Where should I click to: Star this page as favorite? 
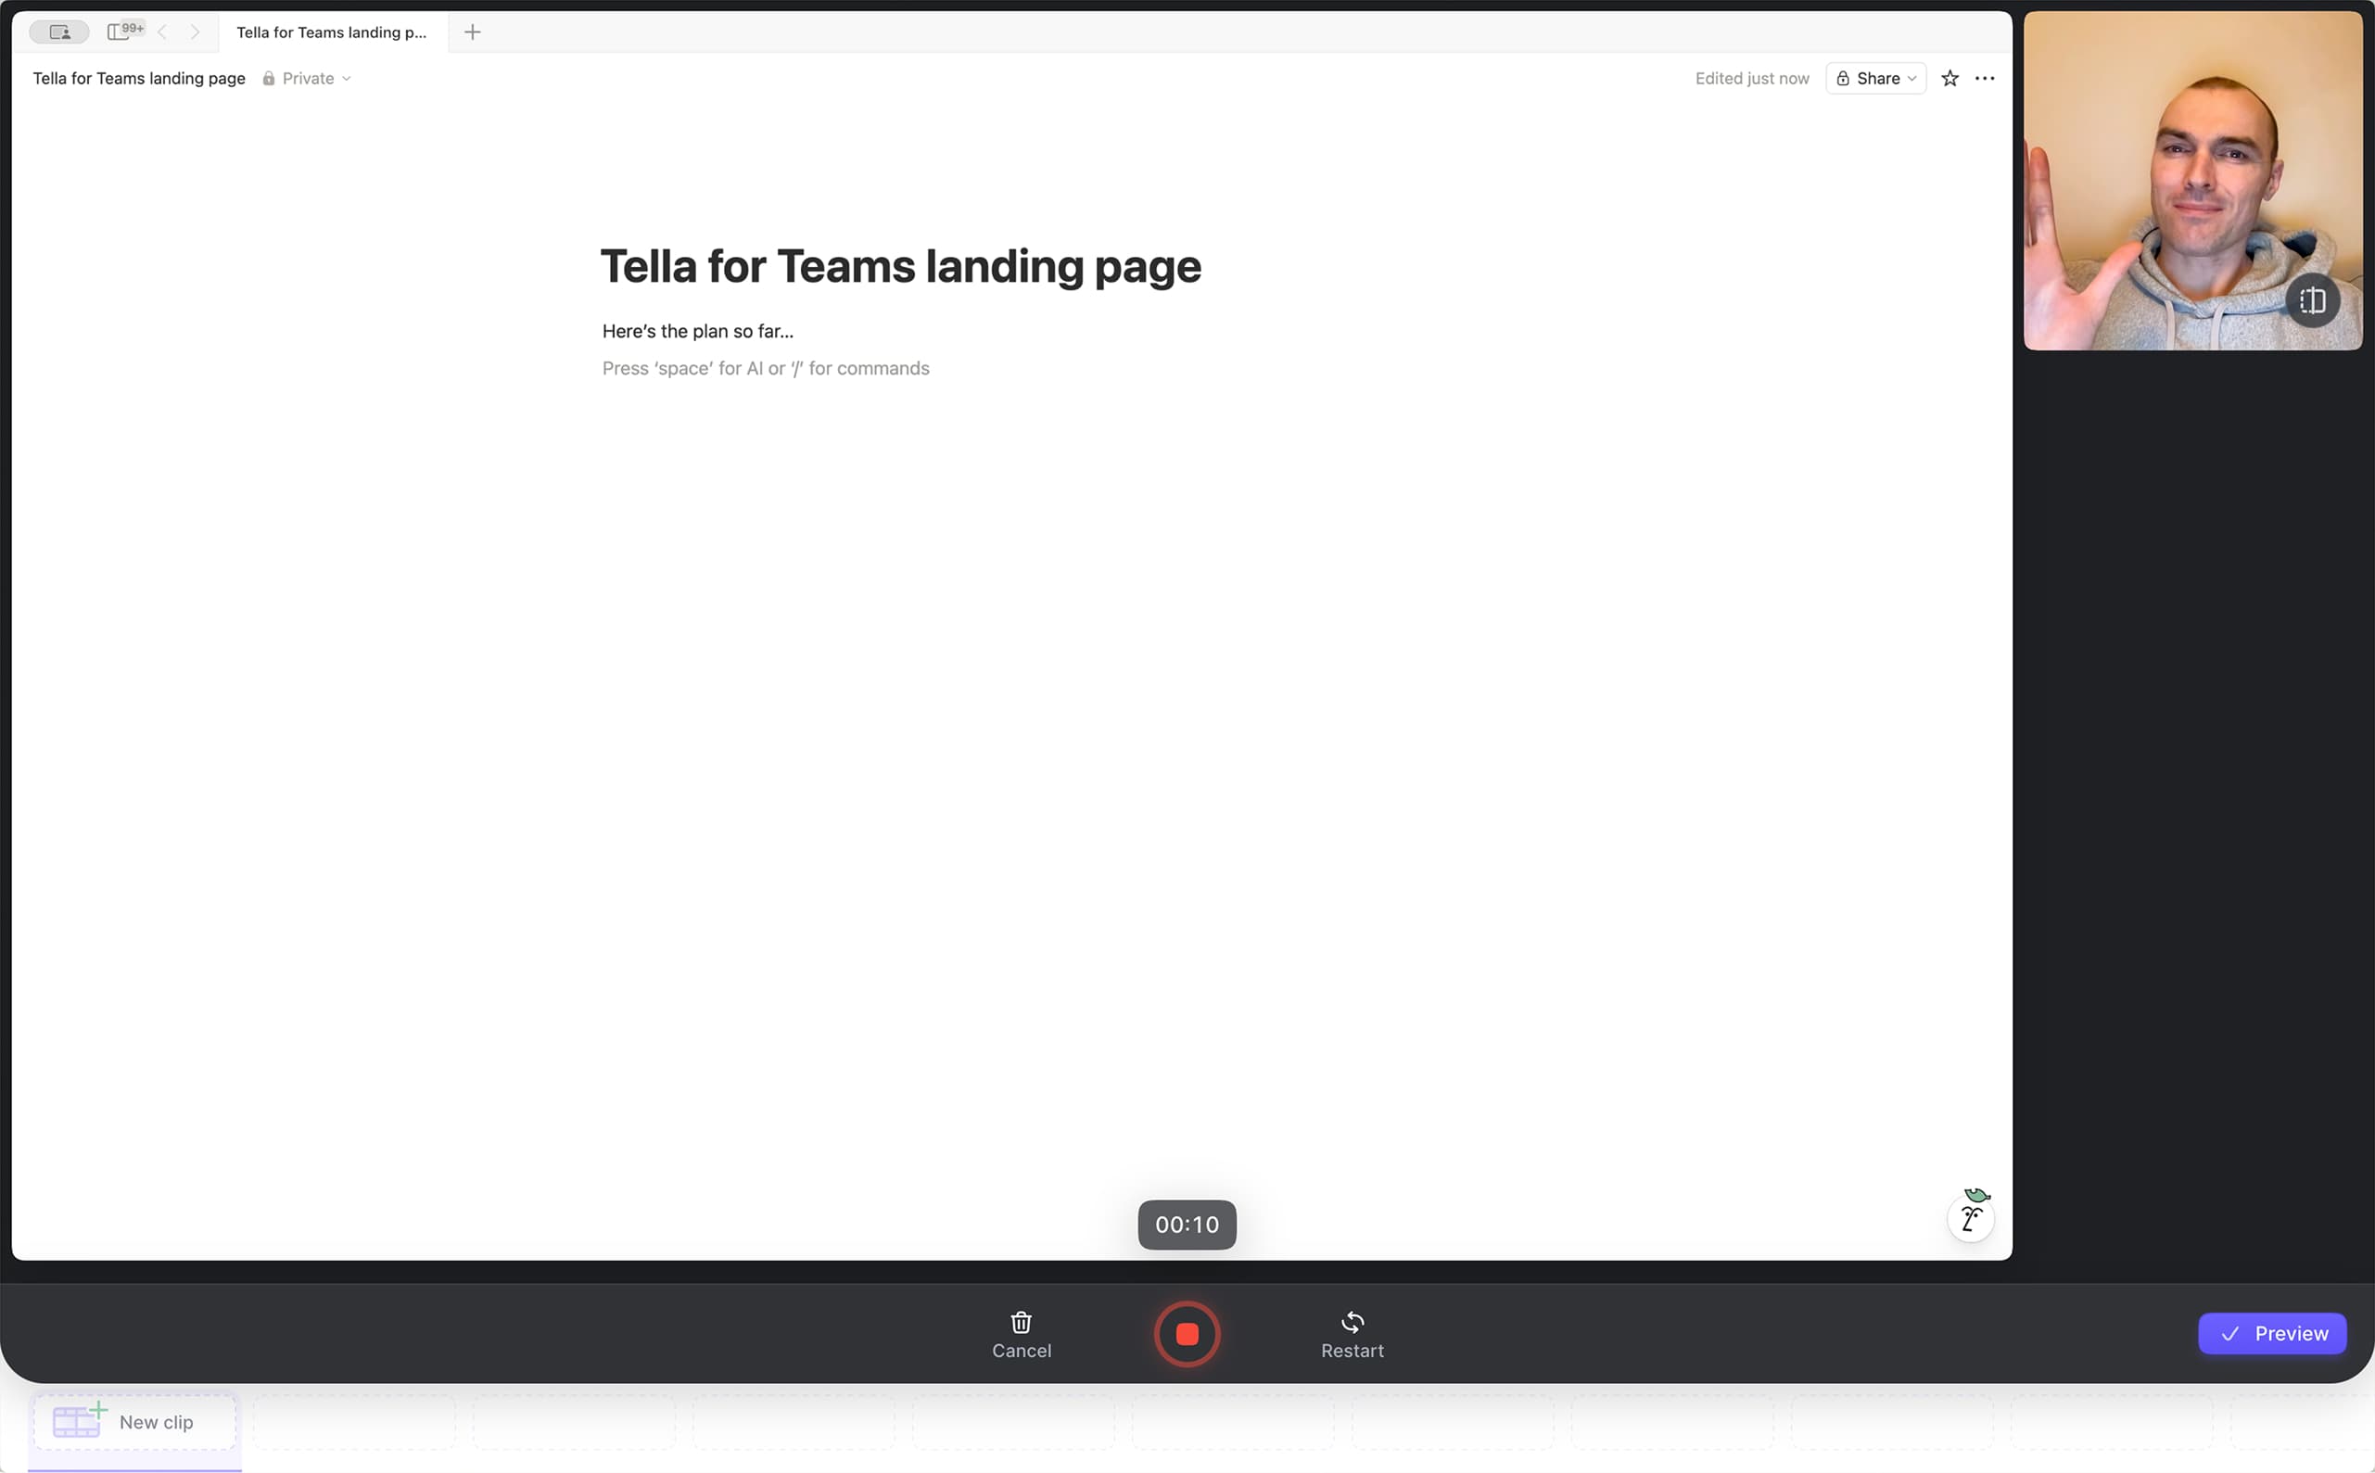pyautogui.click(x=1950, y=78)
